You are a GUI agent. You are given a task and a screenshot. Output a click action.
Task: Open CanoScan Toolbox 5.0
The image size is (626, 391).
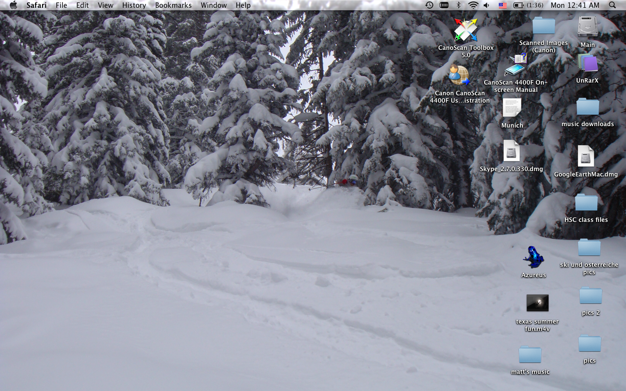point(466,29)
